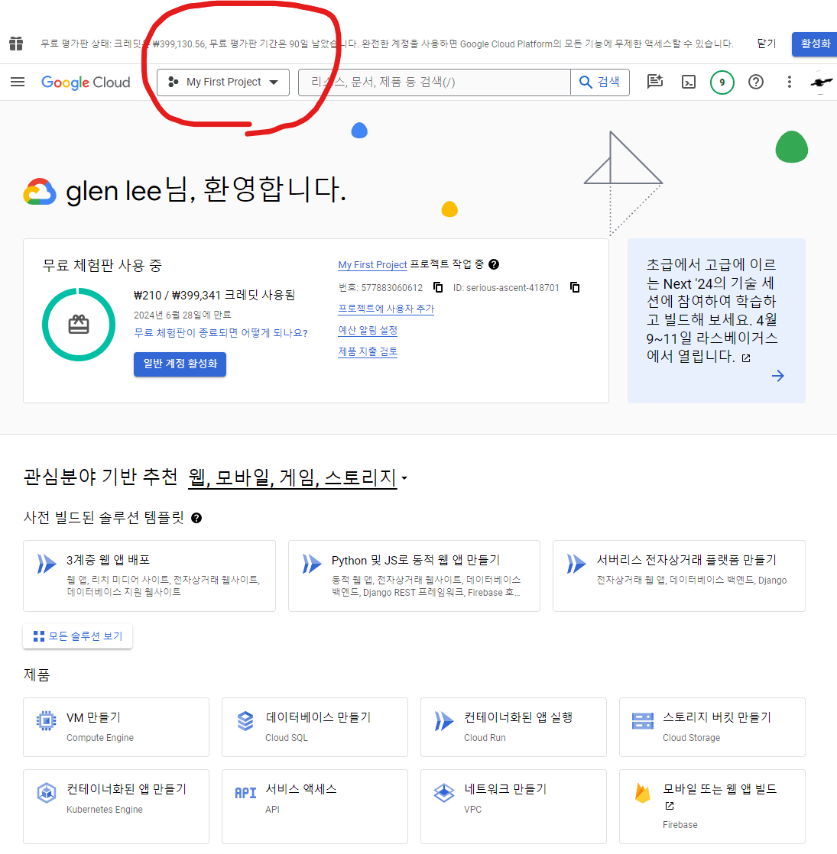This screenshot has height=854, width=837.
Task: Click the Compute Engine chip icon
Action: click(x=47, y=720)
